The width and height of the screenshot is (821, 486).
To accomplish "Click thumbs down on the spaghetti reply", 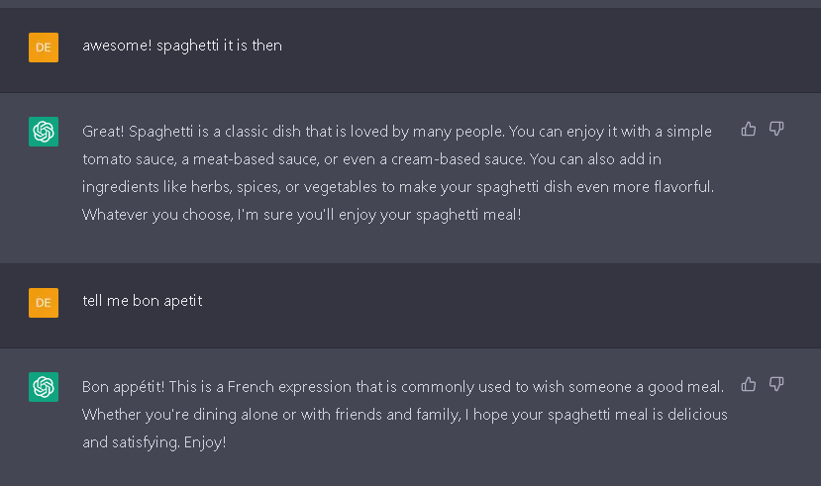I will [x=776, y=129].
